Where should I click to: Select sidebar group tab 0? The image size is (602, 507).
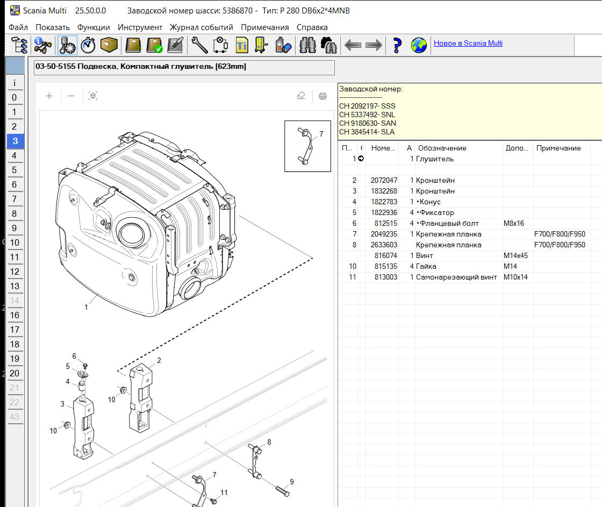coord(15,97)
